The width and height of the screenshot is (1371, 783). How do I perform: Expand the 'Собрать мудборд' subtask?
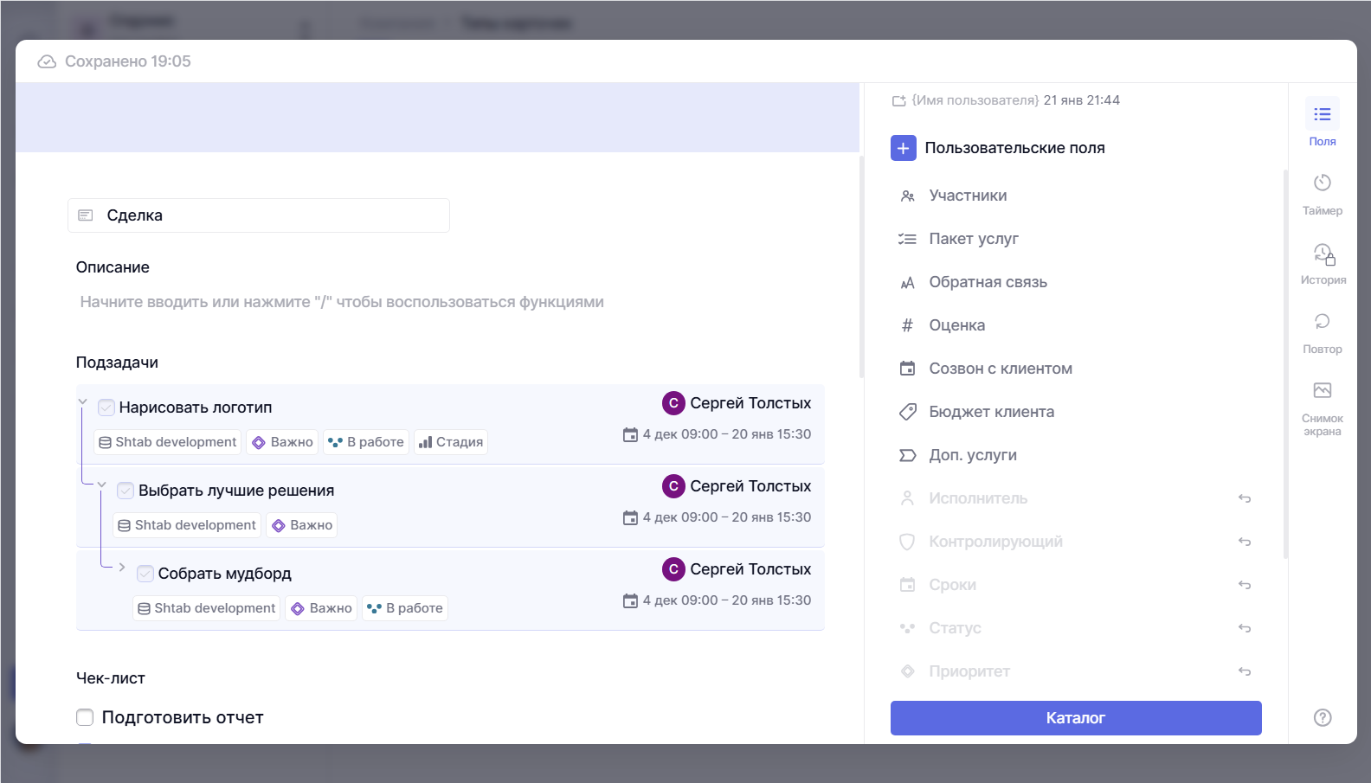click(122, 568)
